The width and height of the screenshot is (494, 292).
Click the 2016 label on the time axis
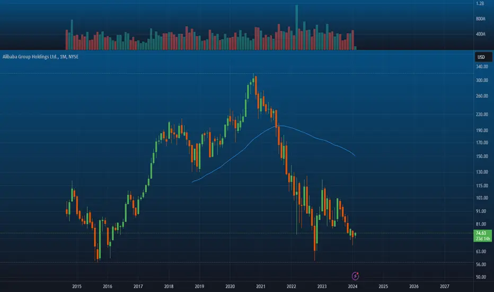pyautogui.click(x=108, y=287)
